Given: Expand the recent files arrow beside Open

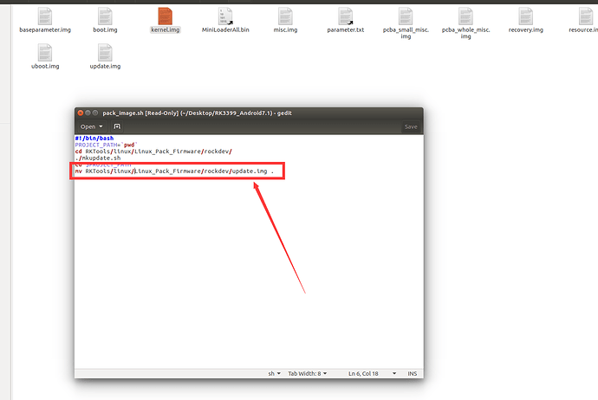Looking at the screenshot, I should coord(101,126).
